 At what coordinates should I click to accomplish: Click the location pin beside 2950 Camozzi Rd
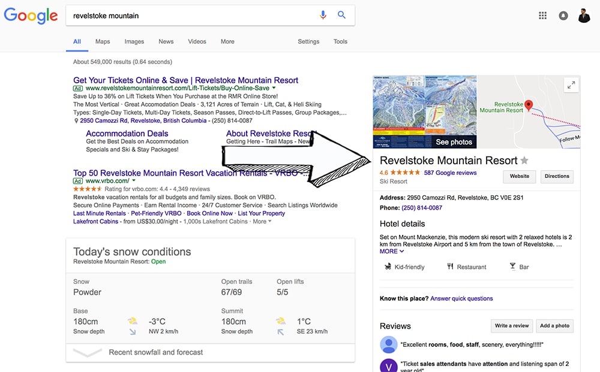(x=76, y=120)
